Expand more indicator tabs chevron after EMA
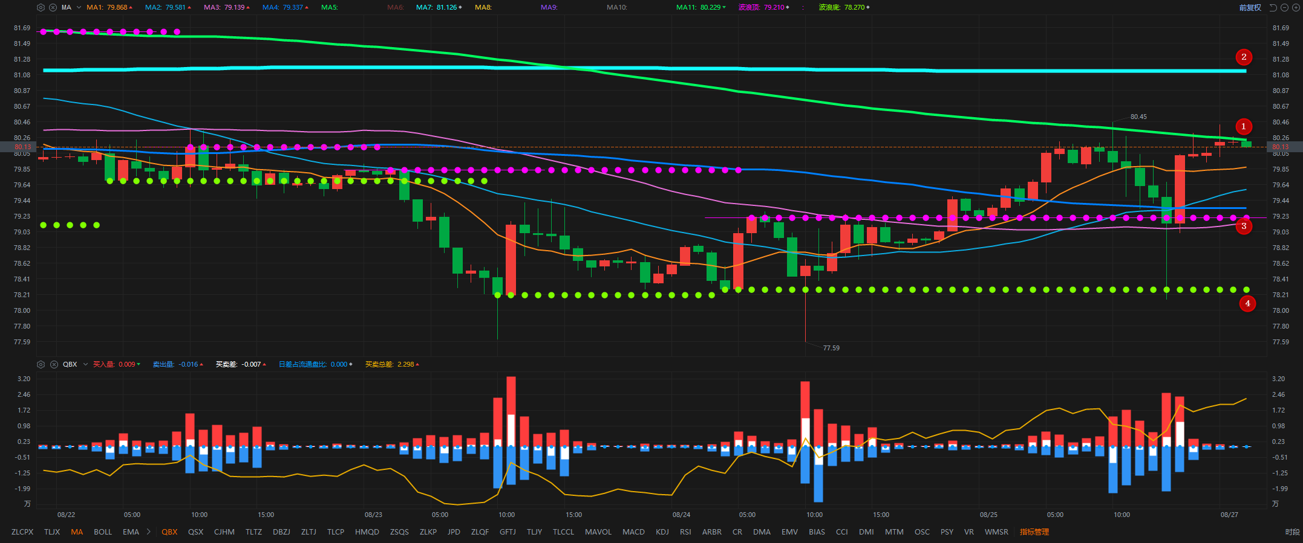 coord(149,532)
